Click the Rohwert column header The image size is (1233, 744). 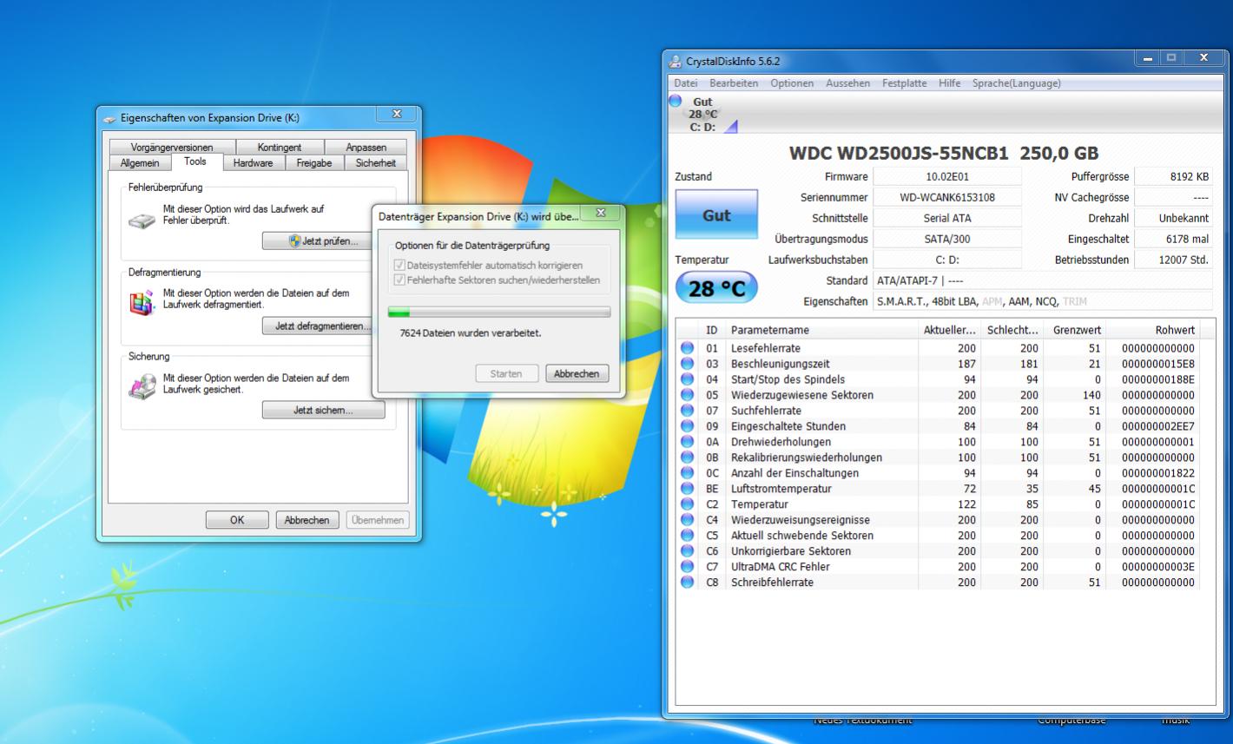[1152, 330]
